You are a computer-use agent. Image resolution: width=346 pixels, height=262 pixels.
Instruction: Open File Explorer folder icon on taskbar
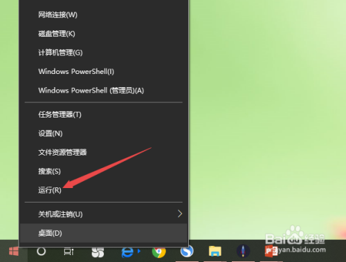215,251
